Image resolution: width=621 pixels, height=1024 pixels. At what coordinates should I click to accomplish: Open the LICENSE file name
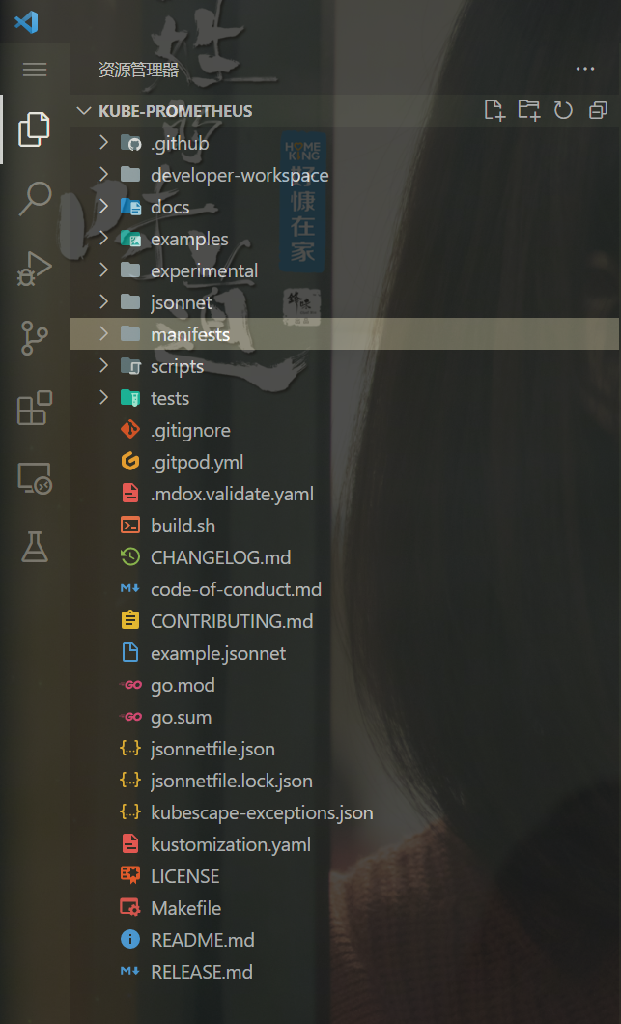coord(184,876)
